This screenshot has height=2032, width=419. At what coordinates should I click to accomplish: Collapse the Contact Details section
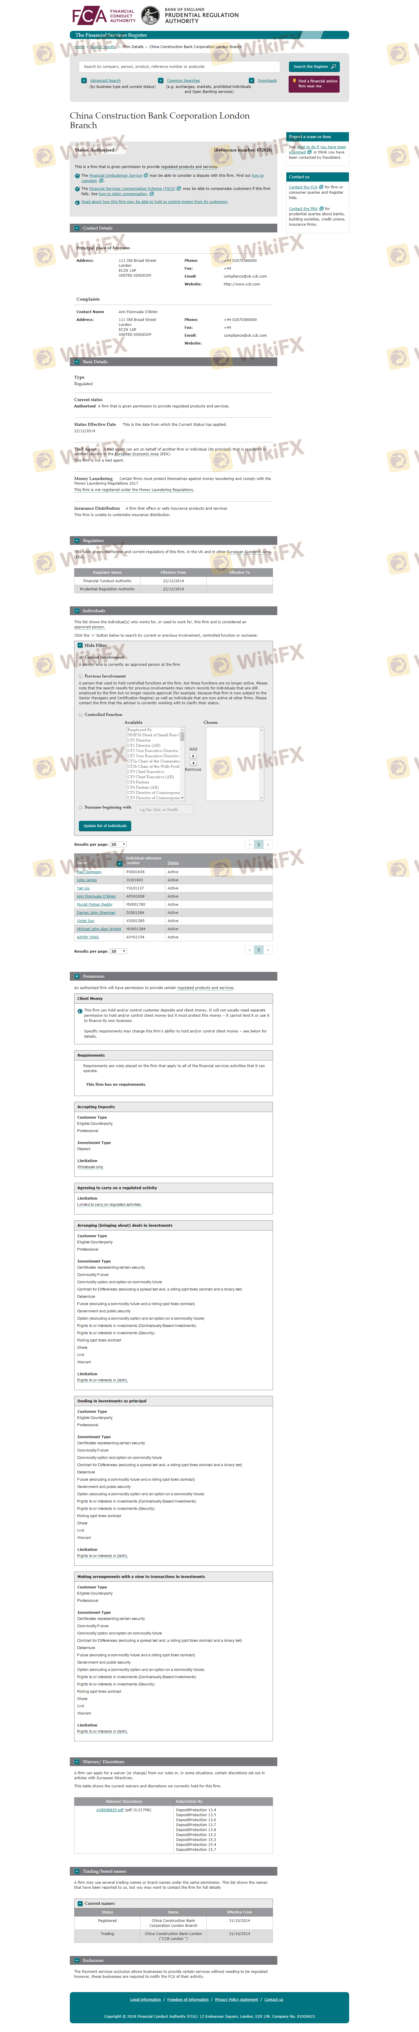(77, 228)
